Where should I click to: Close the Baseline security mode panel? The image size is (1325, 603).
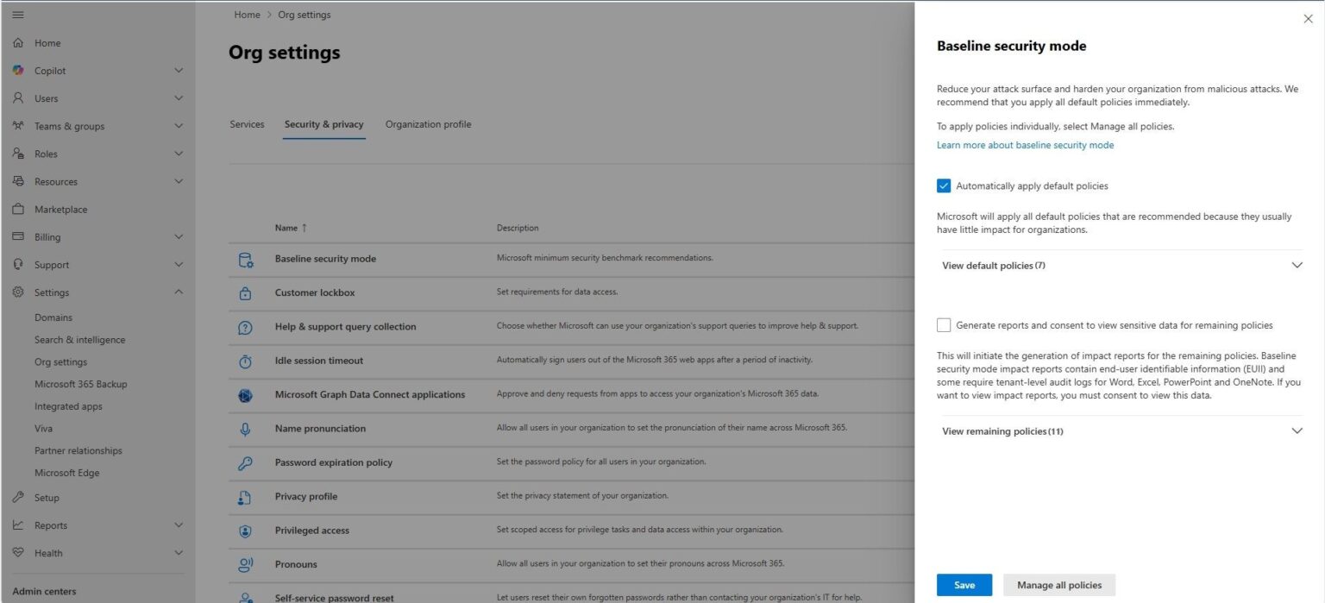click(x=1308, y=19)
